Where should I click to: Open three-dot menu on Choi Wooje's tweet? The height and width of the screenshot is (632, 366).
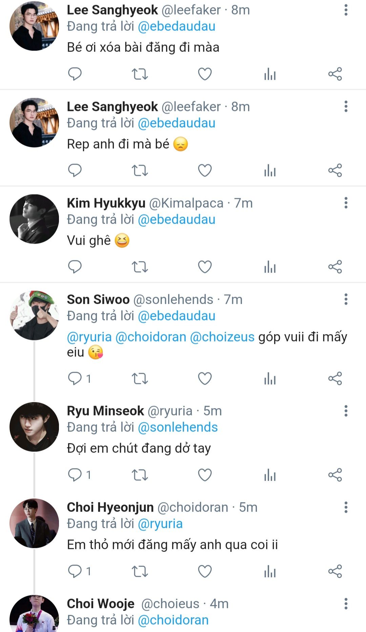346,604
